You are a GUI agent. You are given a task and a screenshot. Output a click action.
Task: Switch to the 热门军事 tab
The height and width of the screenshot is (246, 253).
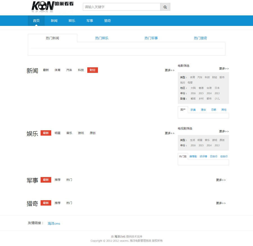pyautogui.click(x=151, y=38)
